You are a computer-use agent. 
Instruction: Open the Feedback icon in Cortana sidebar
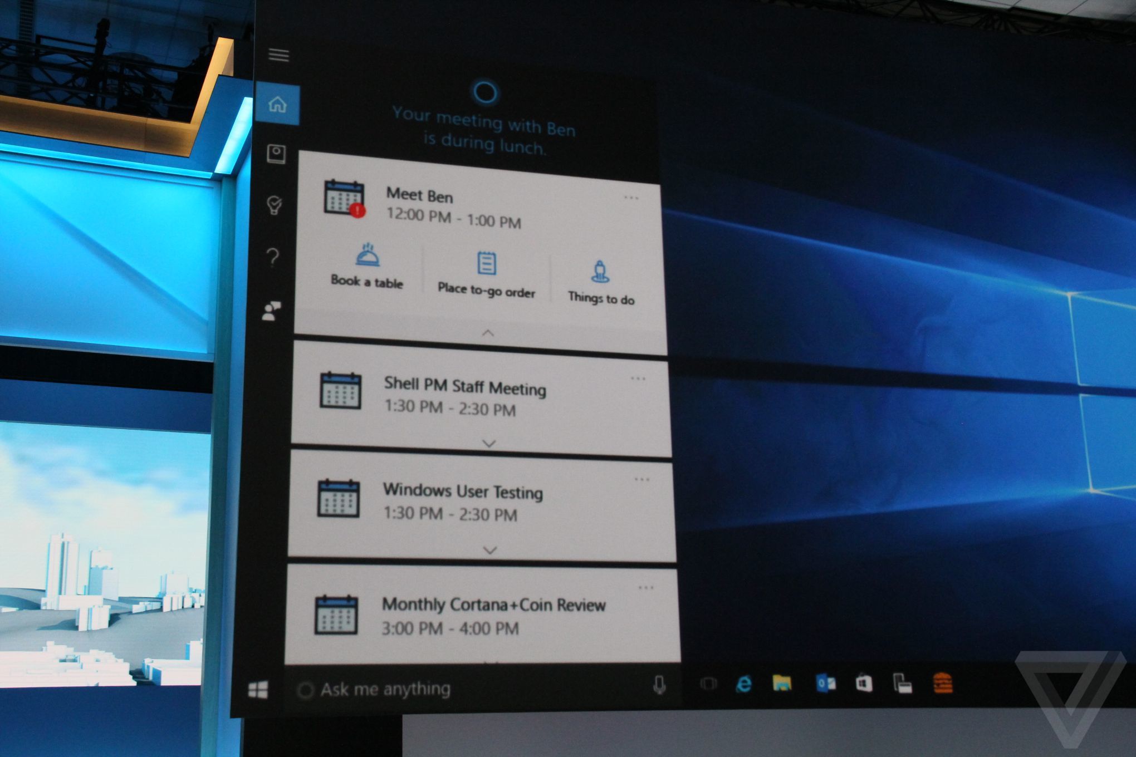point(272,311)
